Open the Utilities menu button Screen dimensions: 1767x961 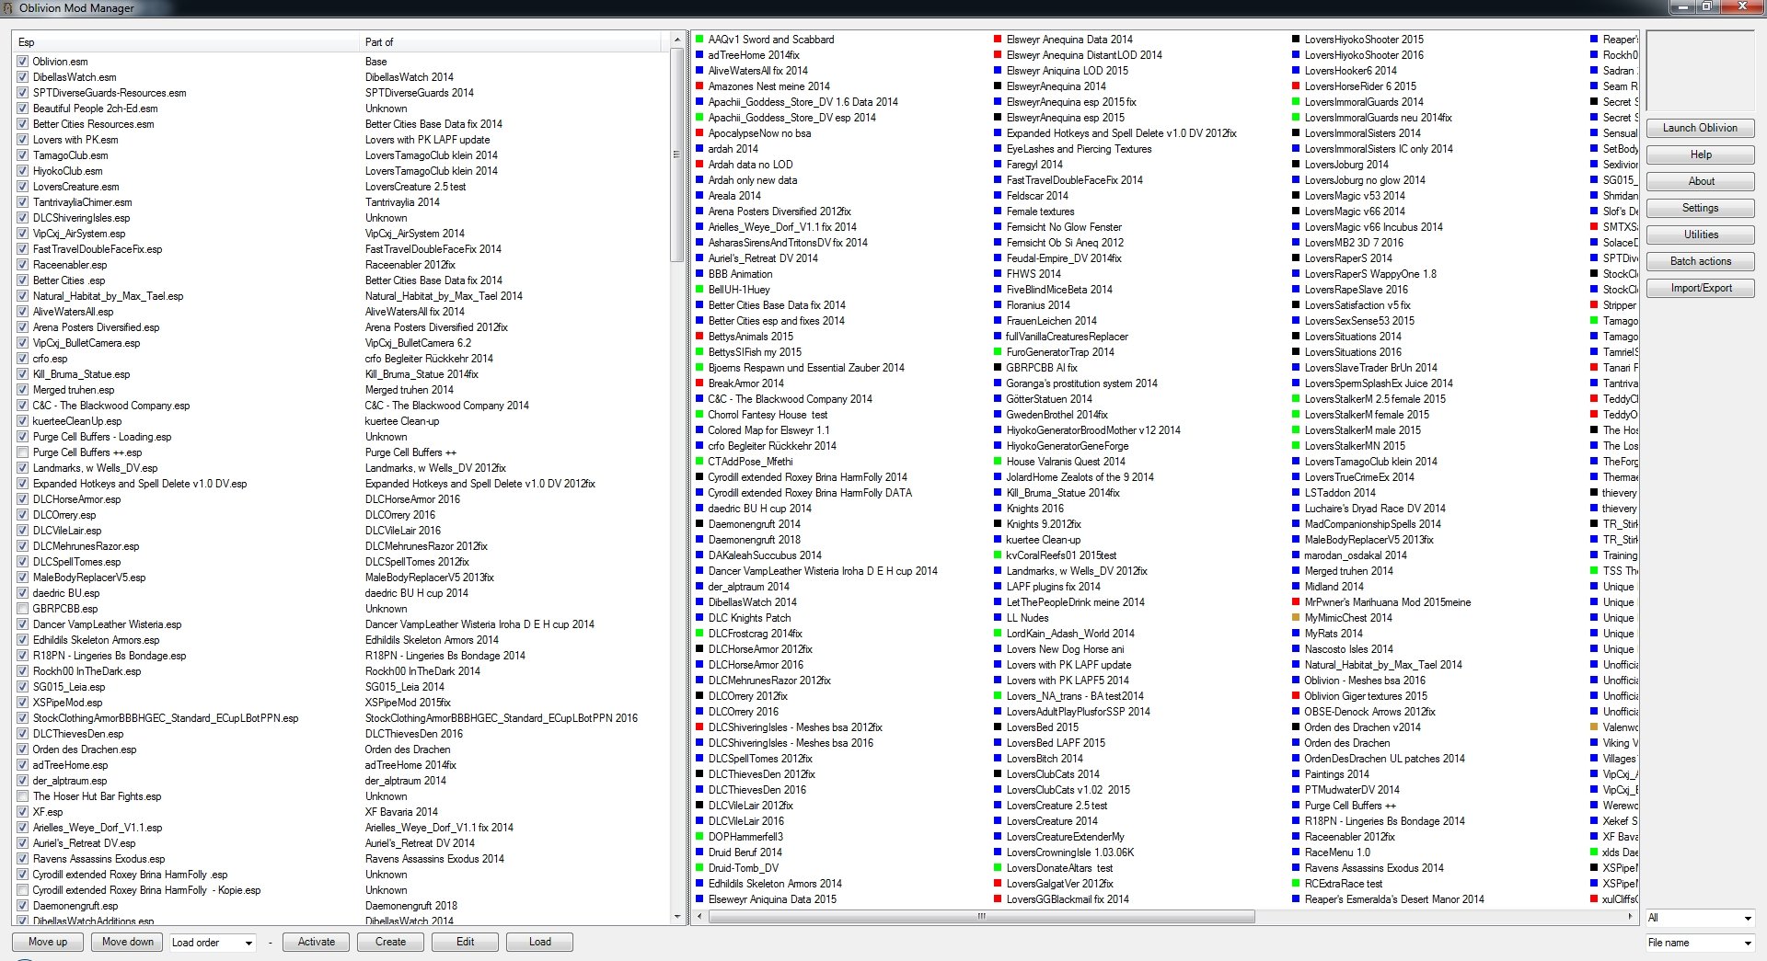click(x=1700, y=235)
